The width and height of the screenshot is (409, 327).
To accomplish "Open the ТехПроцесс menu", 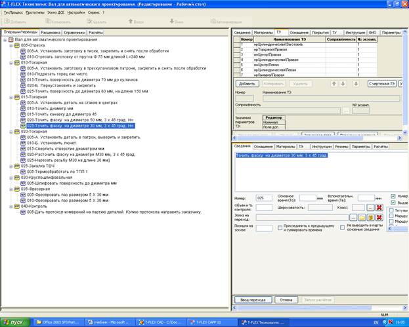I will (13, 12).
